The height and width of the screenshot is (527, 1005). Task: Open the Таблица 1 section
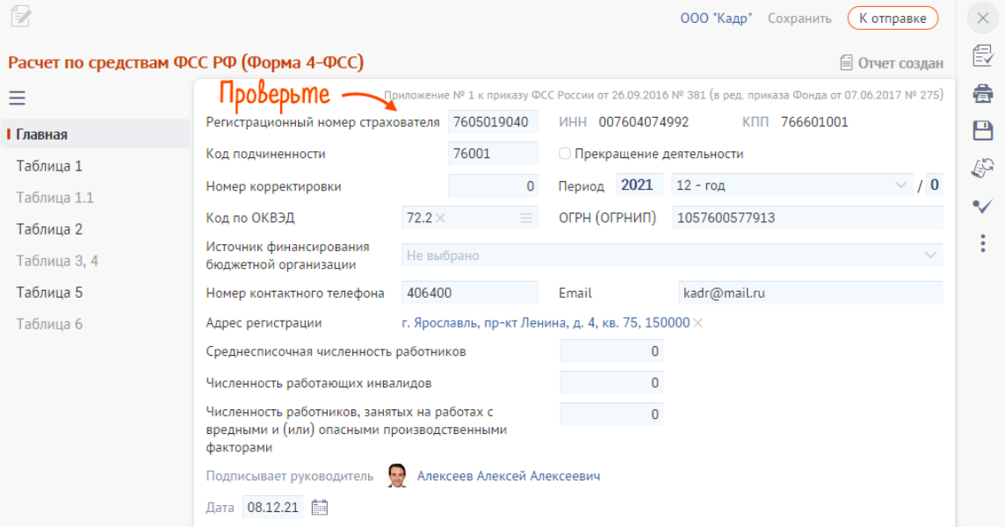49,166
